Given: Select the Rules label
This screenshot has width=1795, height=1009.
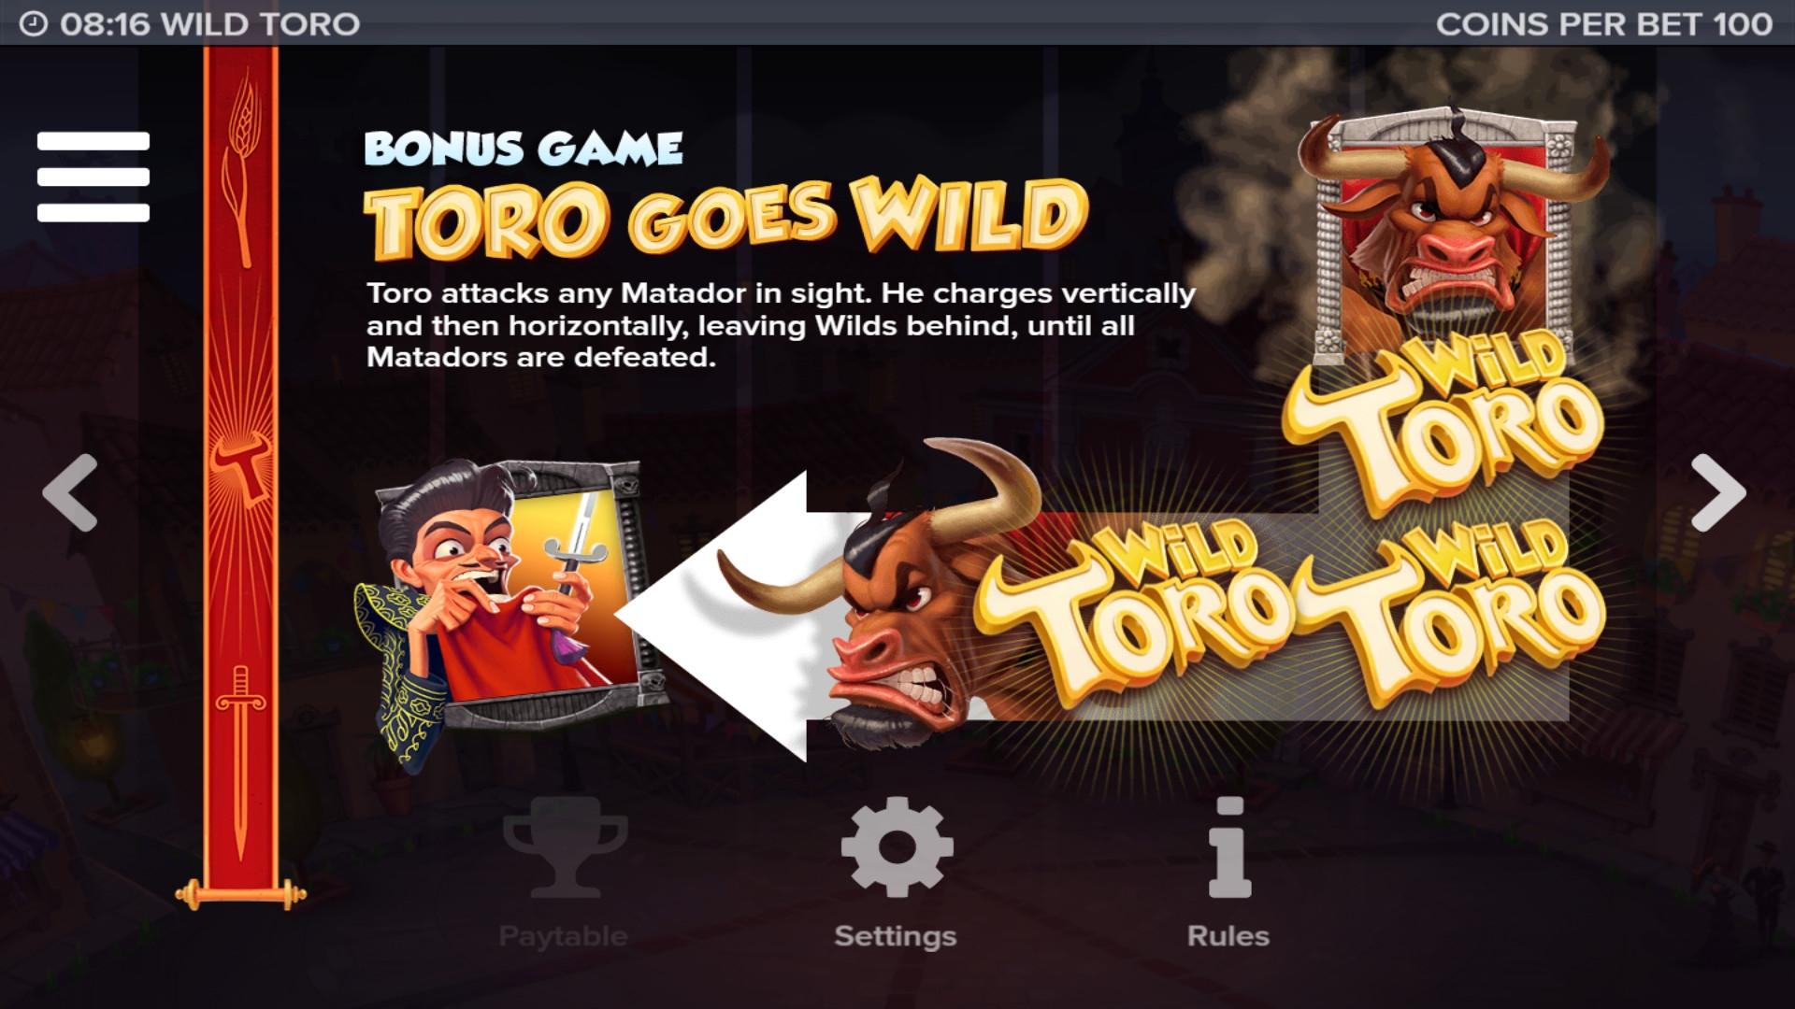Looking at the screenshot, I should 1228,936.
